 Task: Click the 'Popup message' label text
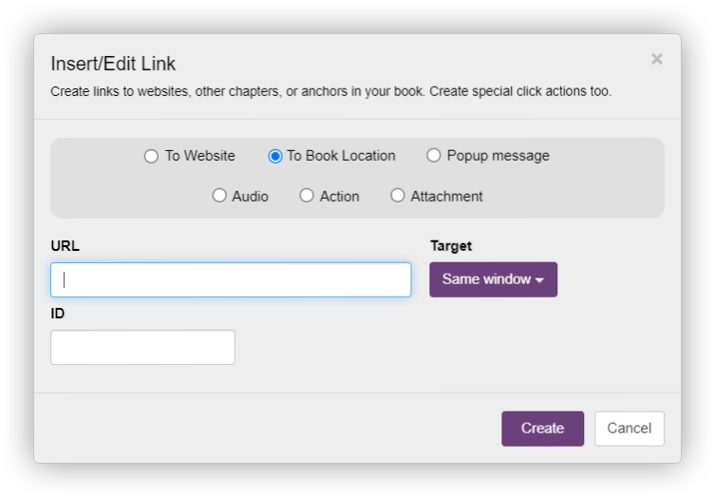(x=498, y=156)
